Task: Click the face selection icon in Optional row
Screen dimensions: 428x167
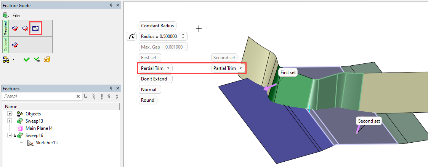Action: (x=15, y=45)
